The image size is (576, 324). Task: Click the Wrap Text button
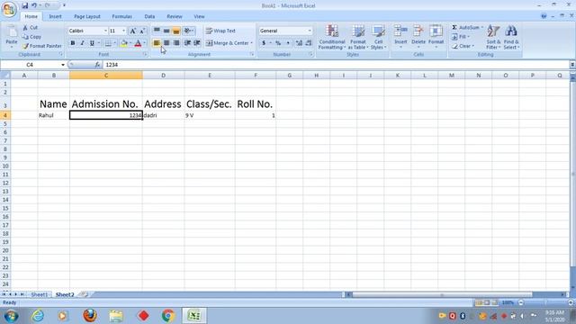click(220, 31)
